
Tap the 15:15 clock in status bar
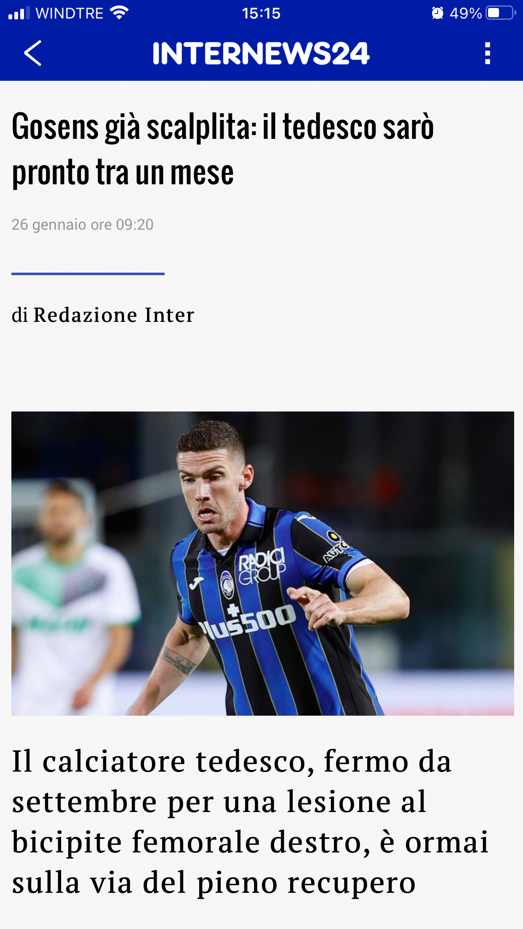(x=261, y=13)
